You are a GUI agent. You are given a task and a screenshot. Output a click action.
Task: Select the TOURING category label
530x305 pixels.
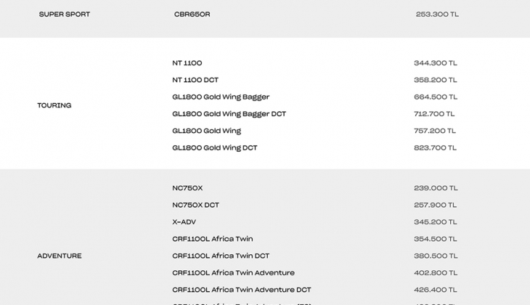click(x=54, y=105)
